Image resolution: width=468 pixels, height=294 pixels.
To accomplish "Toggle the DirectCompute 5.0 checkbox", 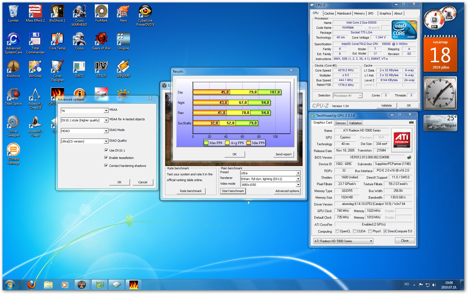I will pos(385,231).
